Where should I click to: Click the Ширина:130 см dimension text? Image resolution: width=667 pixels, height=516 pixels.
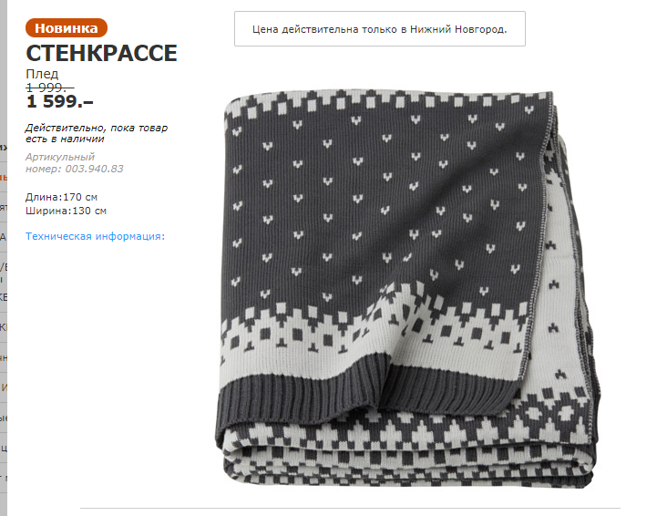(66, 211)
